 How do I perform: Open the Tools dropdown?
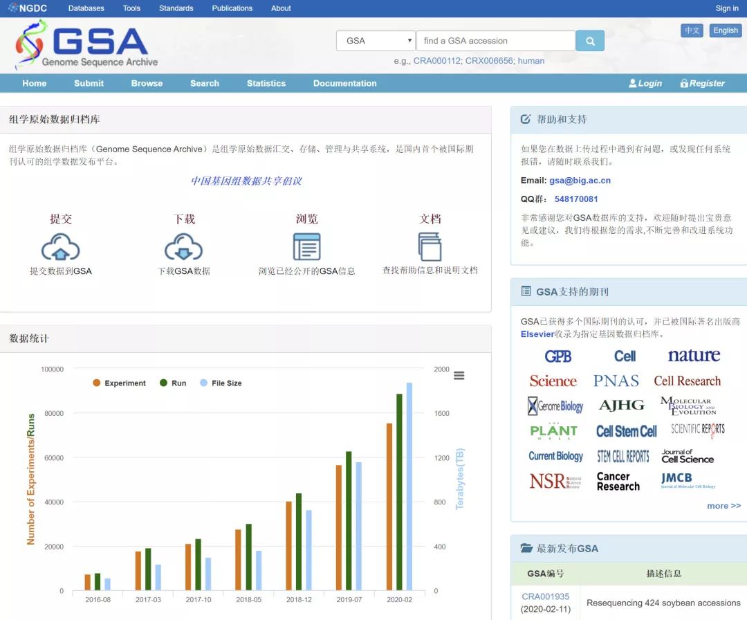(x=131, y=8)
